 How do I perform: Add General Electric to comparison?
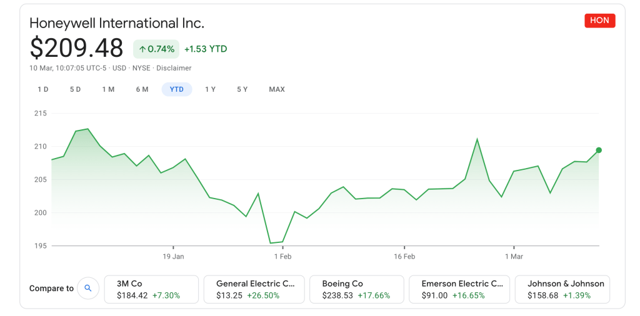(257, 289)
